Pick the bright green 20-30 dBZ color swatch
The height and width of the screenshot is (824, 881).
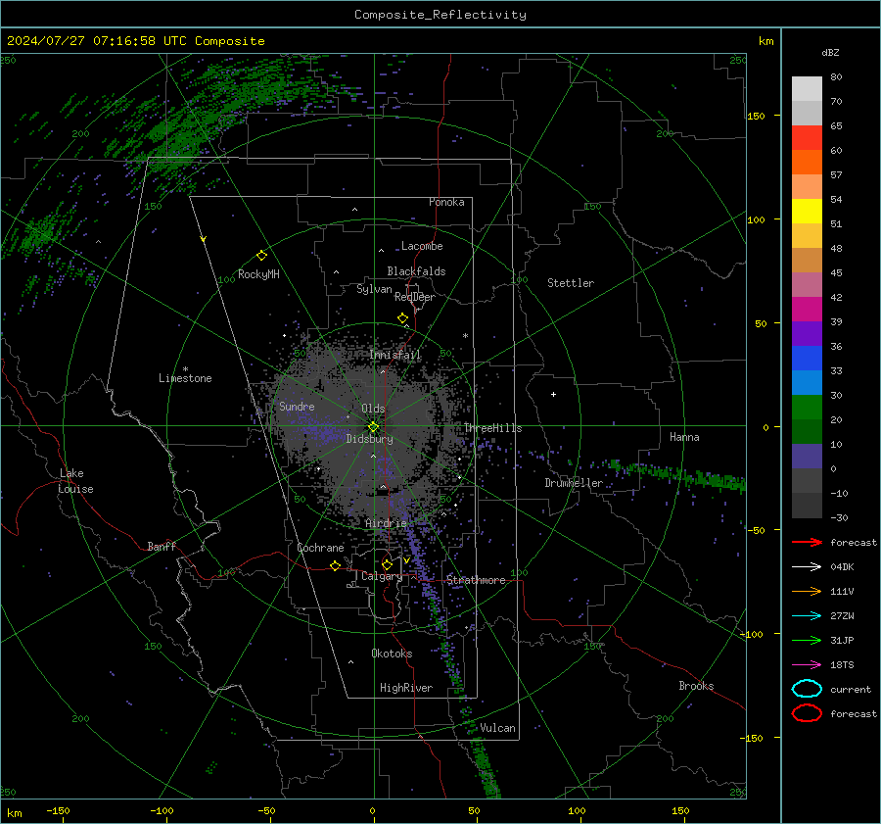click(807, 408)
